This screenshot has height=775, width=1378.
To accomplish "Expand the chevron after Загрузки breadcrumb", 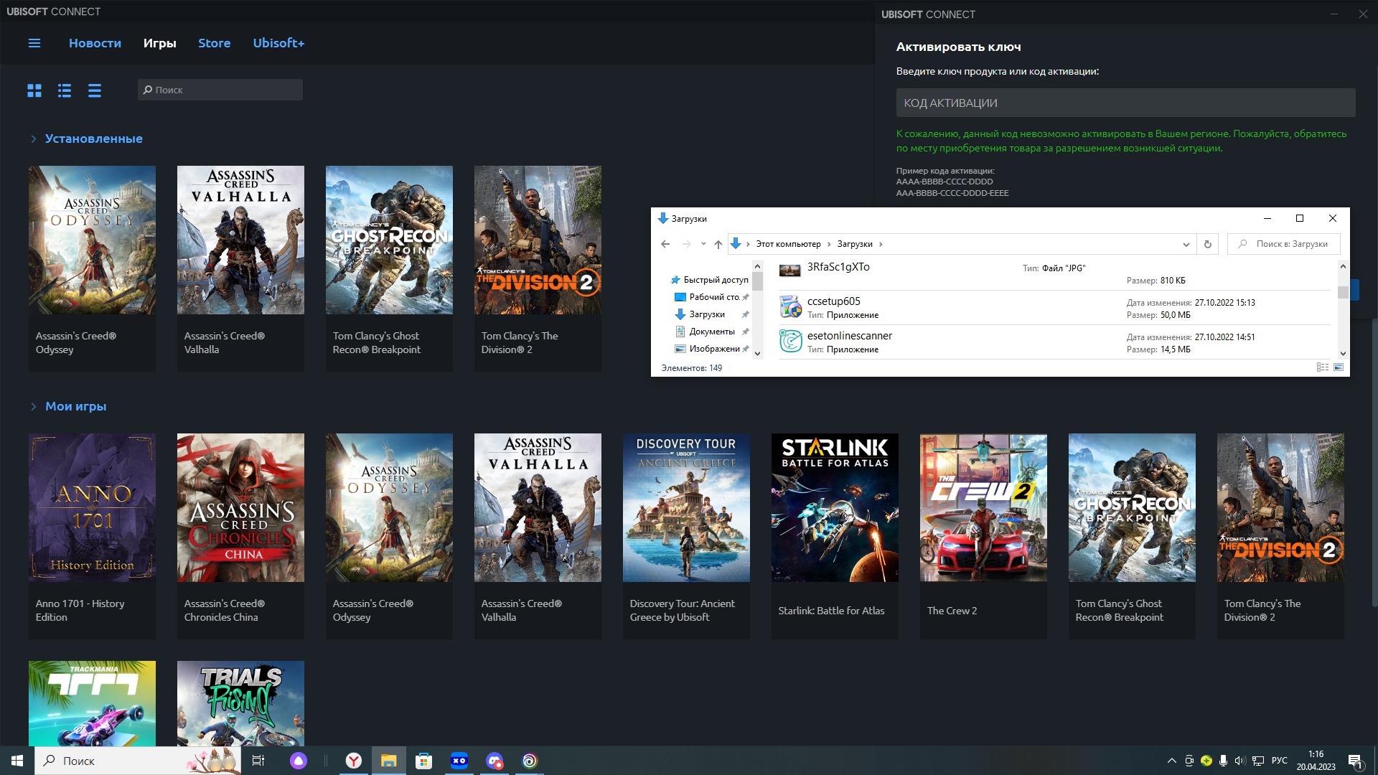I will click(881, 244).
